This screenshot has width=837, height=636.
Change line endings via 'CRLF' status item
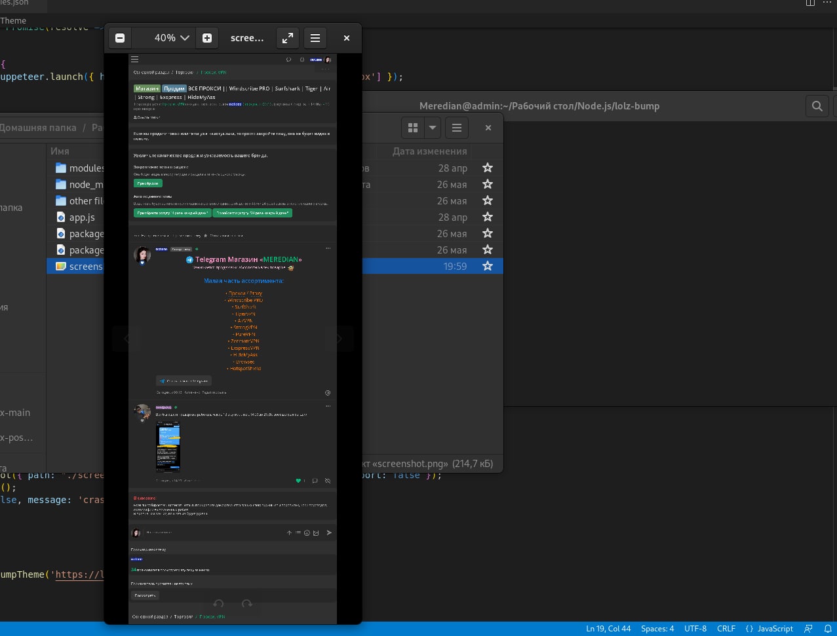point(726,629)
